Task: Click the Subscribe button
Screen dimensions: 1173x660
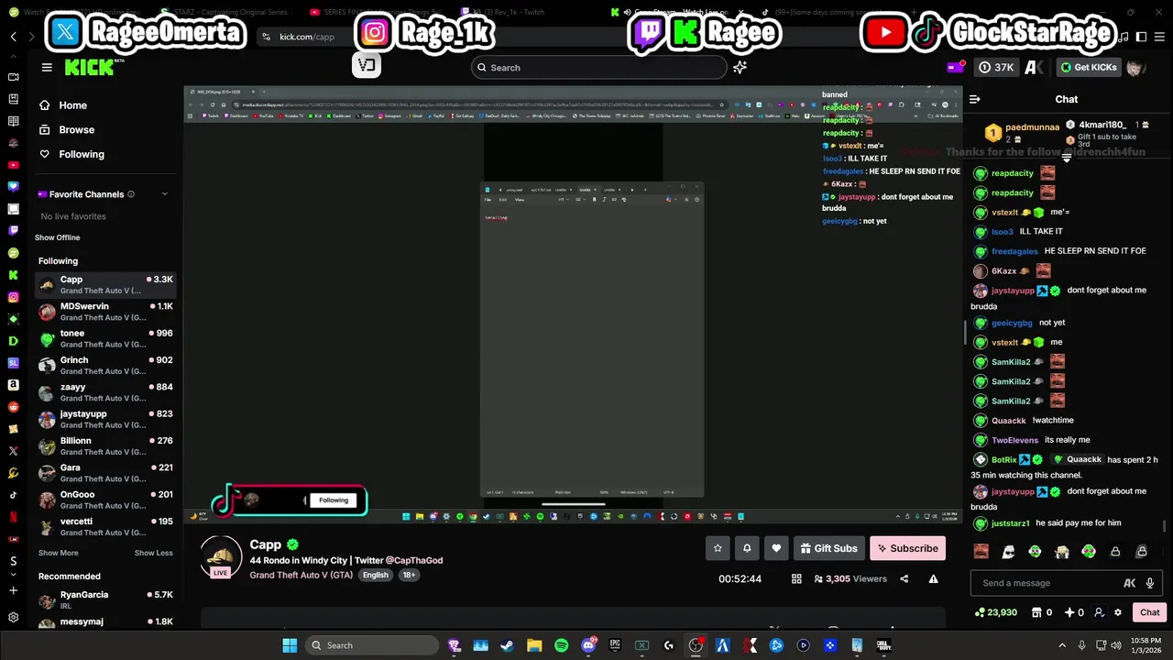Action: [x=907, y=548]
